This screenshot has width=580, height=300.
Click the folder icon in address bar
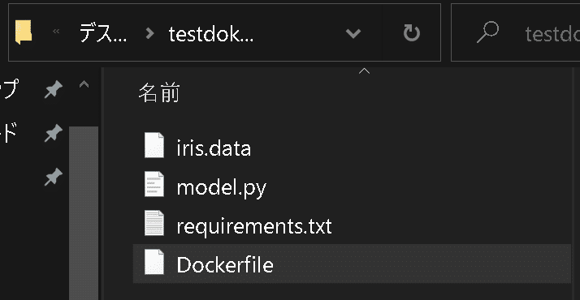24,32
